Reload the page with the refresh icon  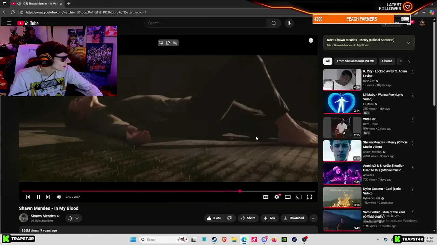13,12
